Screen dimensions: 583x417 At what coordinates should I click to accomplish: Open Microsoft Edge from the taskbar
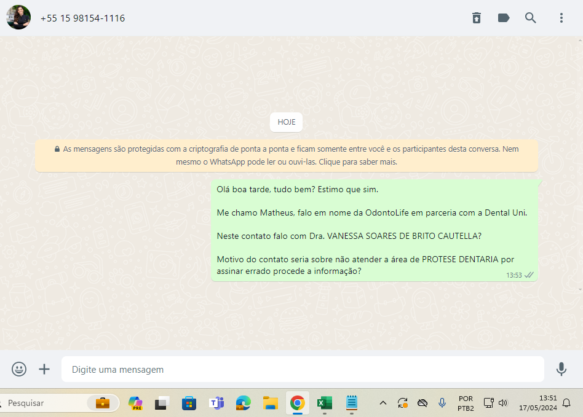click(x=244, y=403)
